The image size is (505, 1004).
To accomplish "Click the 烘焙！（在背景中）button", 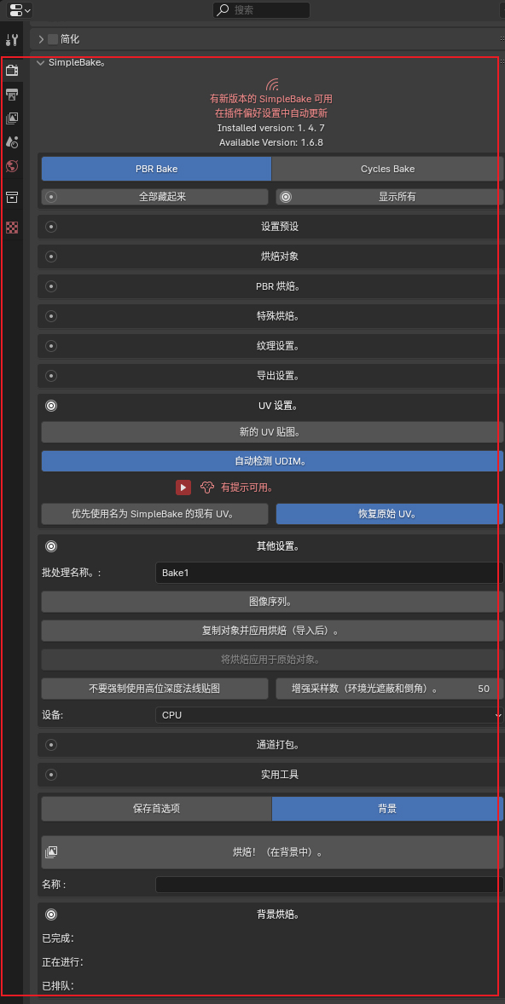I will pyautogui.click(x=272, y=852).
